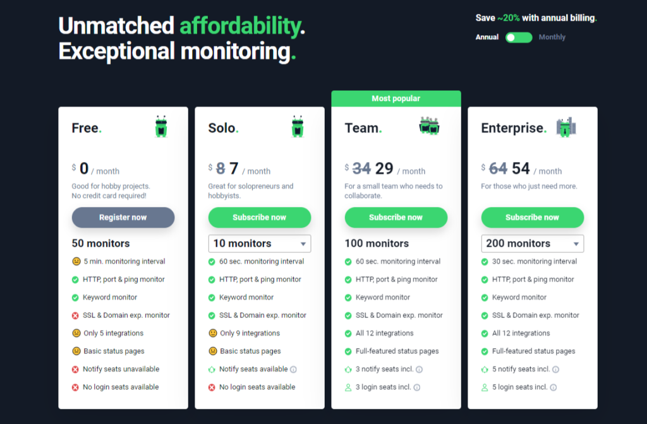Expand the 200 monitors selector on Enterprise
Screen dimensions: 647x424
[532, 243]
